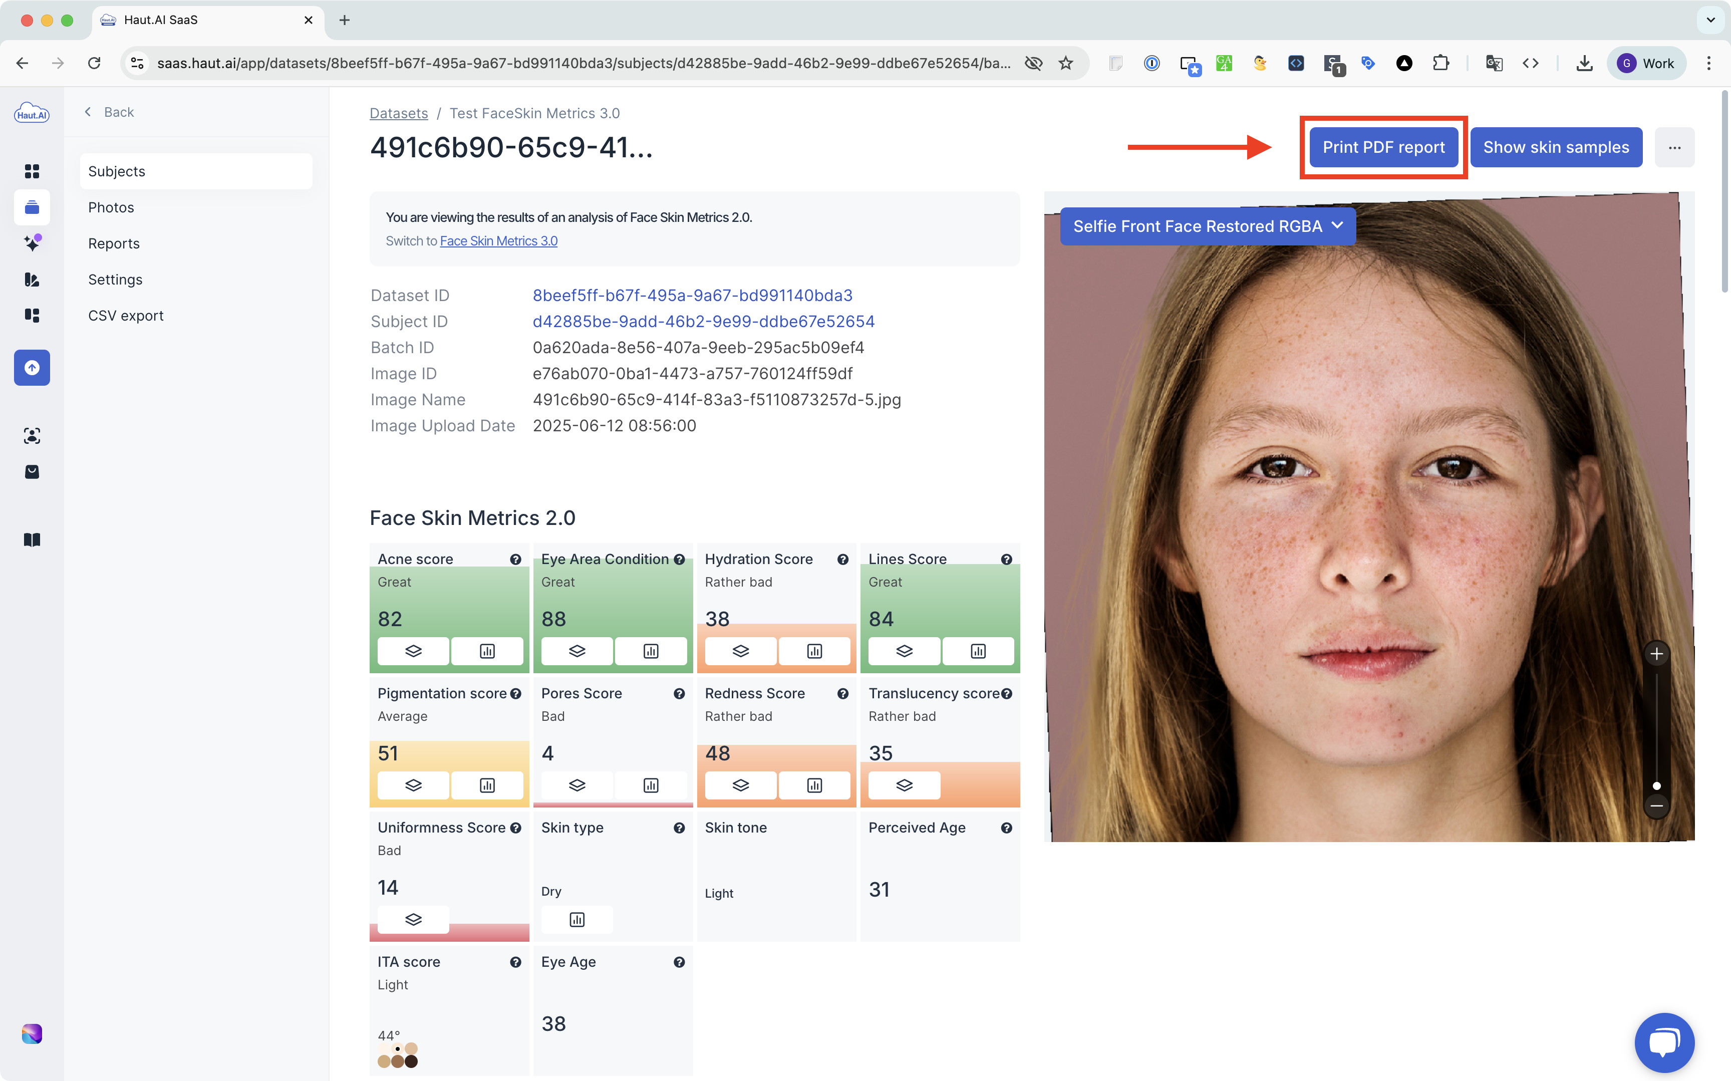The height and width of the screenshot is (1081, 1731).
Task: Open Skin type chart icon
Action: (577, 919)
